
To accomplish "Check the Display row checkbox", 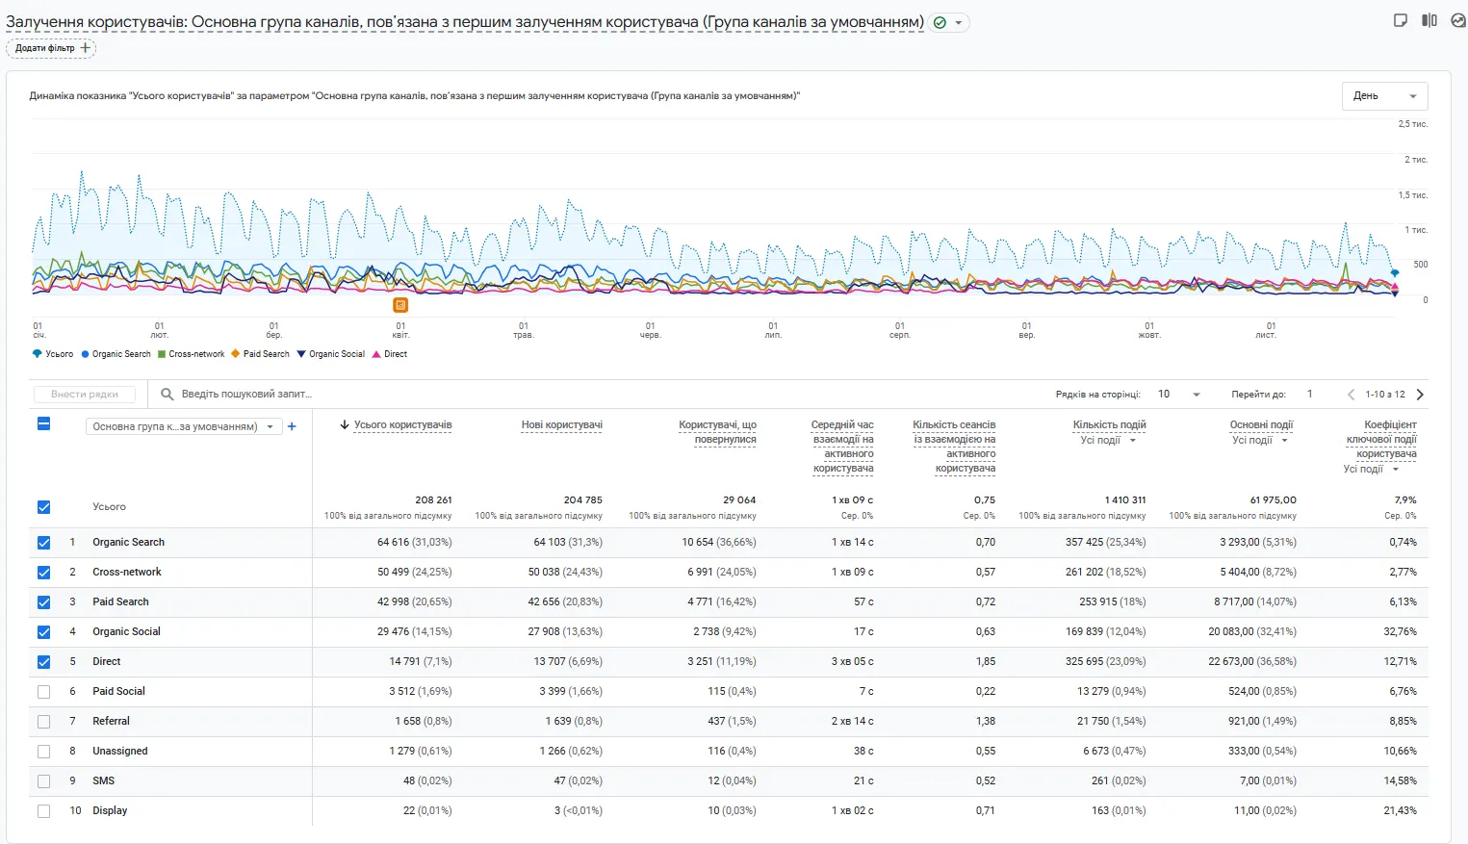I will pyautogui.click(x=43, y=811).
